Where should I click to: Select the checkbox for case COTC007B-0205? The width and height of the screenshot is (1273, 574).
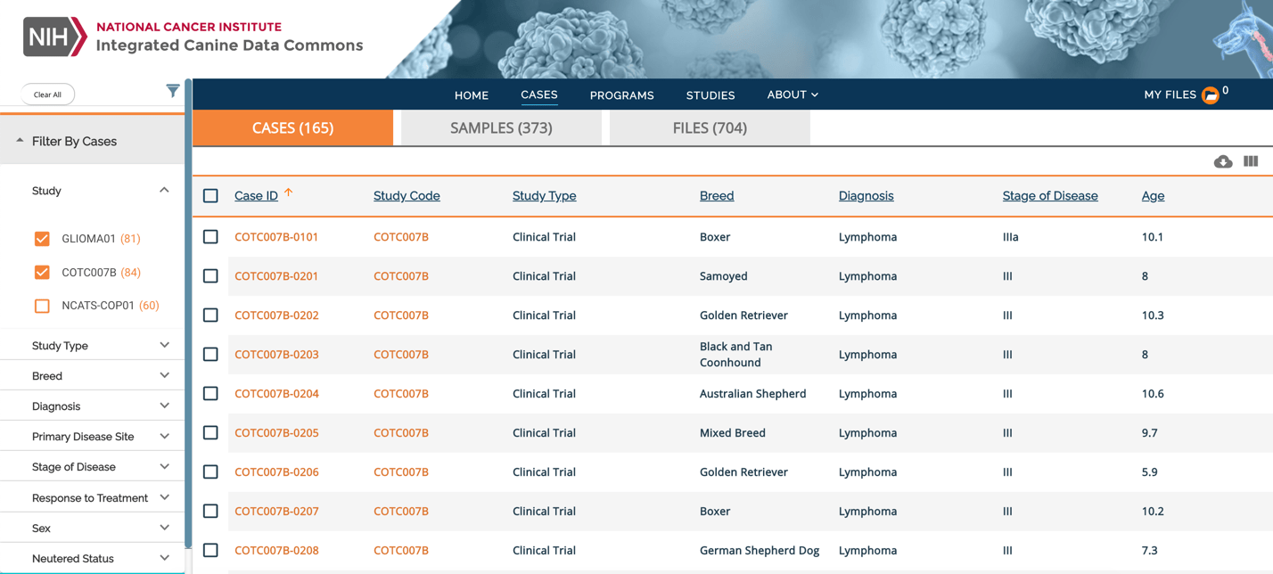click(210, 432)
